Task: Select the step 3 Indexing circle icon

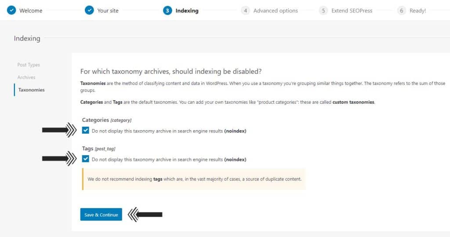Action: pos(167,11)
